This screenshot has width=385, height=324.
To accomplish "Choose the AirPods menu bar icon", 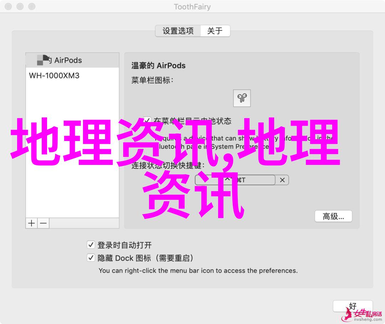I will 242,98.
